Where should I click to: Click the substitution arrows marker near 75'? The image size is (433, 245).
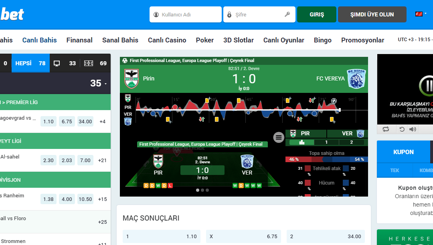click(312, 100)
